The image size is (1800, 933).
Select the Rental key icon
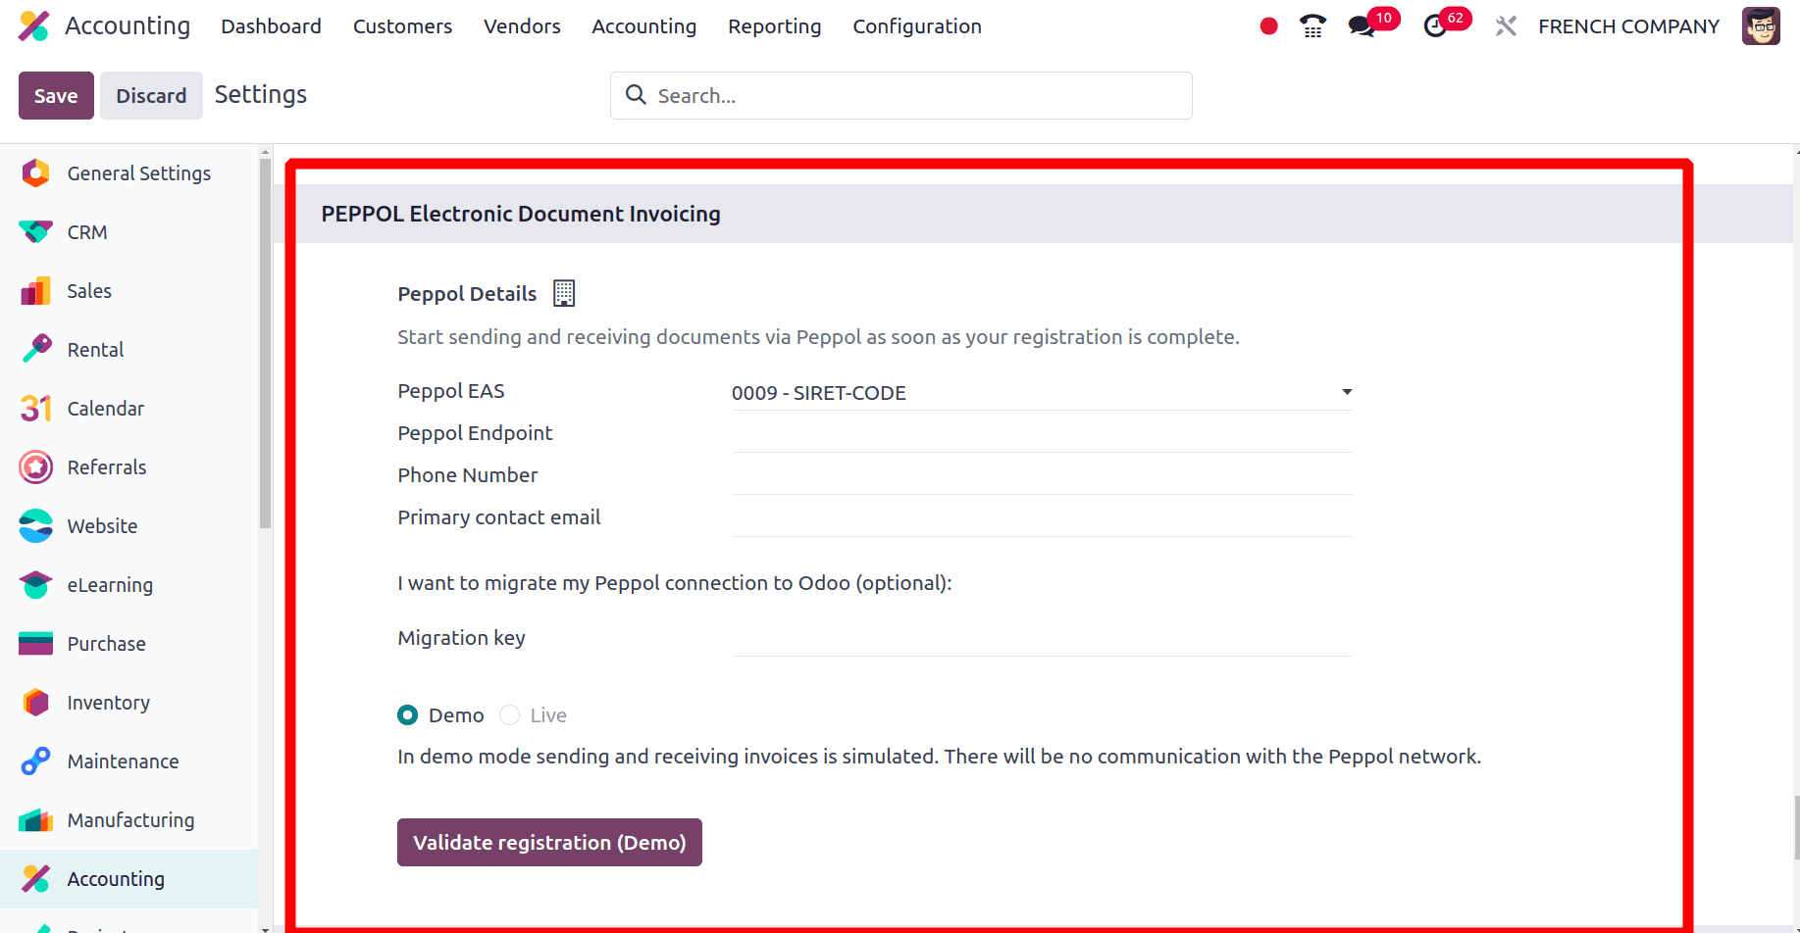click(35, 350)
